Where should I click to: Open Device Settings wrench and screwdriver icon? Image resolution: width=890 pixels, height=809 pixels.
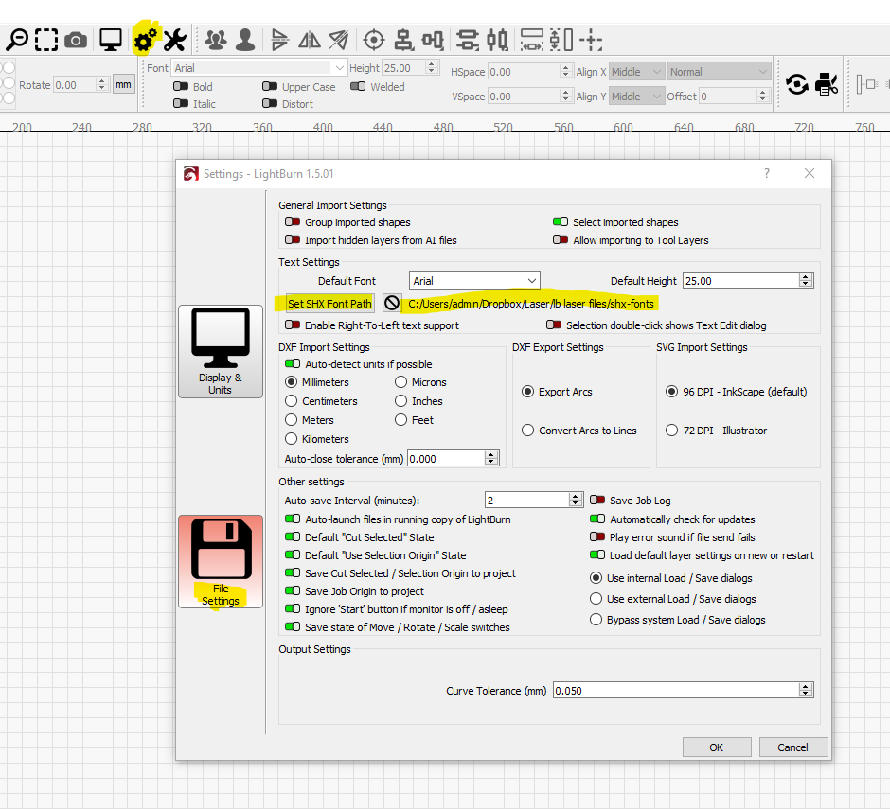[175, 40]
